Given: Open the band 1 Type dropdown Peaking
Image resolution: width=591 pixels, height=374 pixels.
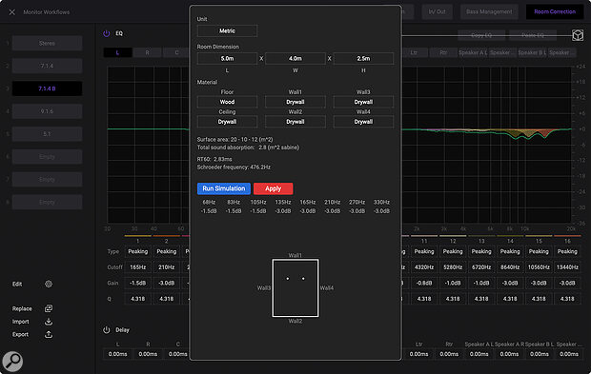Looking at the screenshot, I should pyautogui.click(x=138, y=251).
